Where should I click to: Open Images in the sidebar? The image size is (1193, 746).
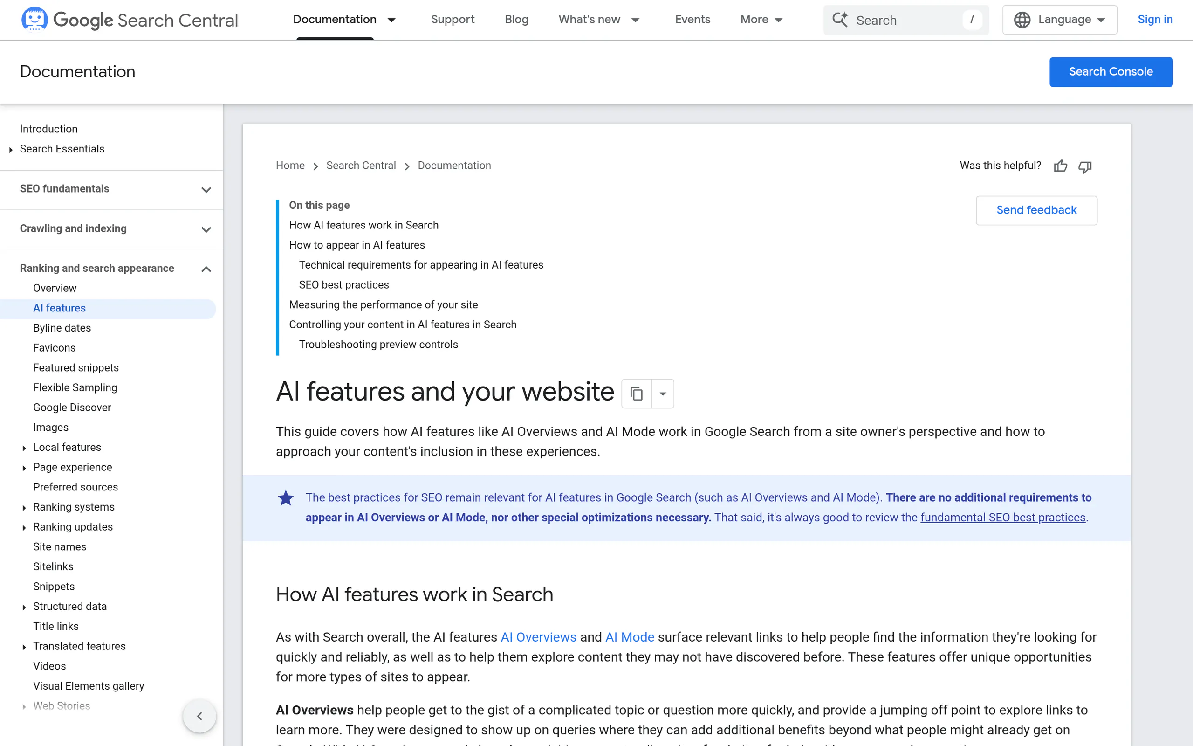[x=51, y=428]
